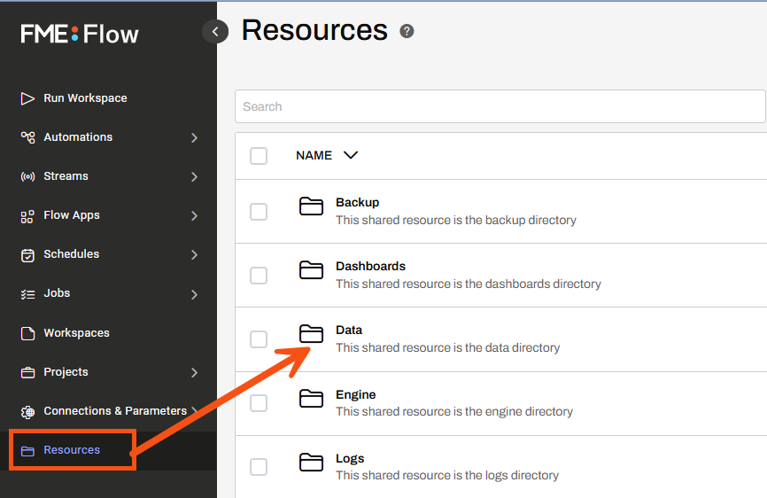The width and height of the screenshot is (767, 498).
Task: Click 'This shared resource is the dashboards directory'
Action: click(x=469, y=284)
